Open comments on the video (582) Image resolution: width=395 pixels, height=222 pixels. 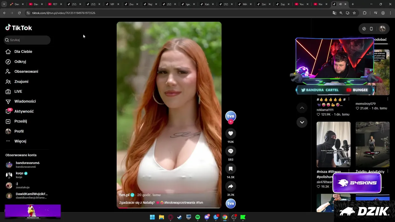tap(231, 151)
